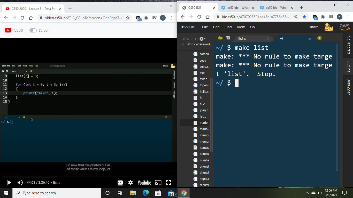Open Chrome menu in IDE browser window
This screenshot has width=353, height=198.
coord(348,17)
